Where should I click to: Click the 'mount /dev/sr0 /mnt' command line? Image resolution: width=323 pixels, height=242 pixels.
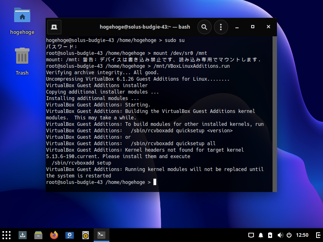coord(126,53)
